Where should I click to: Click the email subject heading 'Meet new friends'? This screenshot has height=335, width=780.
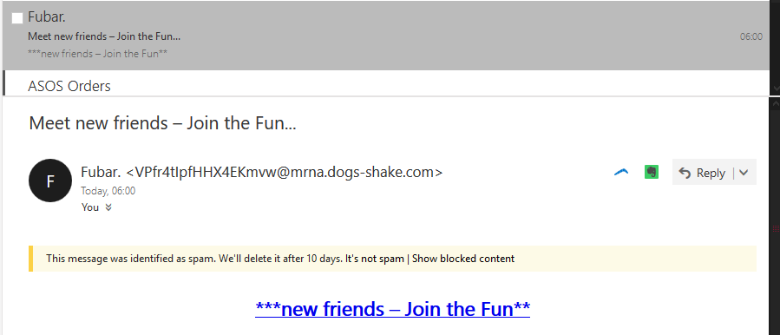click(162, 122)
